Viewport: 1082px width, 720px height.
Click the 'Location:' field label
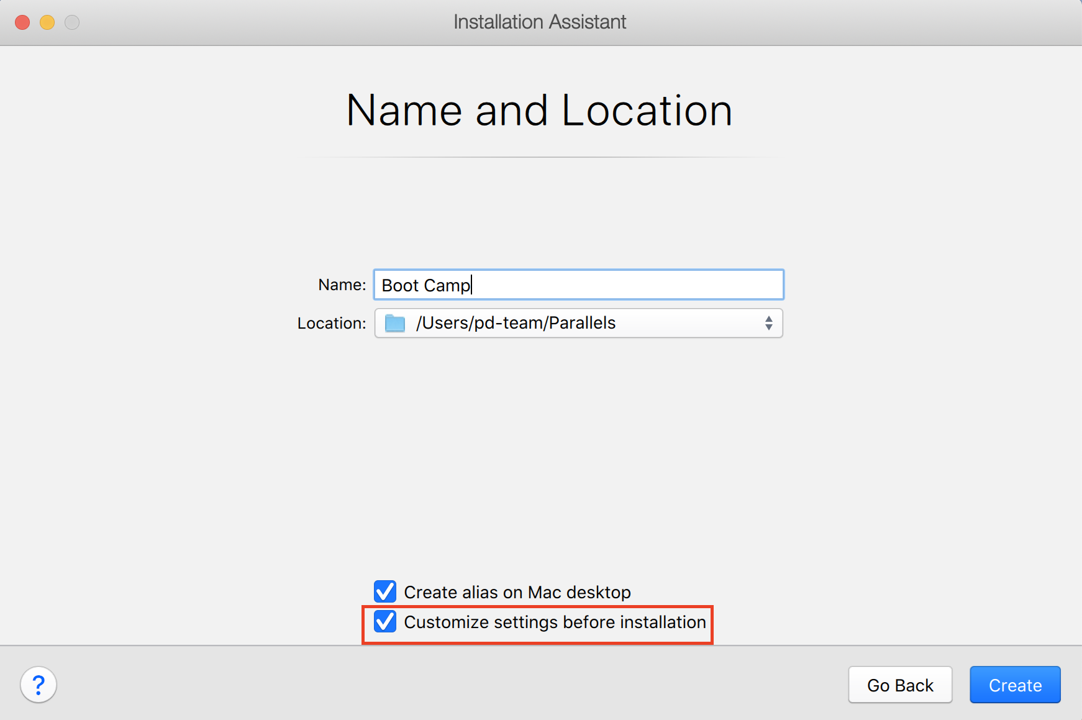[x=332, y=323]
